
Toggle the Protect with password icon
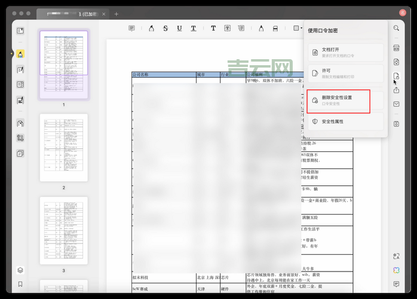[396, 76]
